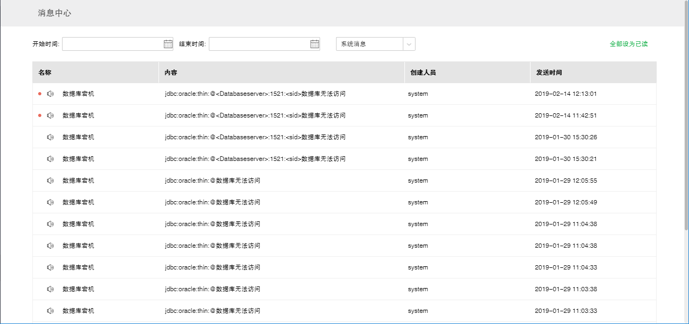Click the dropdown arrow next to 系统消息
The image size is (689, 324).
pyautogui.click(x=408, y=44)
